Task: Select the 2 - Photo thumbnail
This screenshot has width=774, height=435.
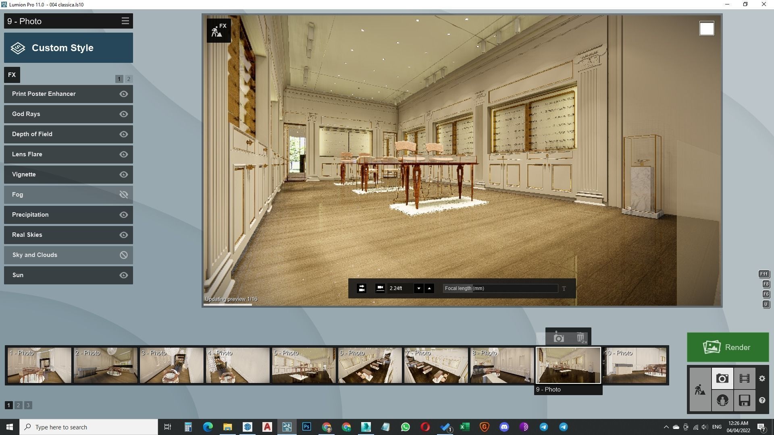Action: point(105,365)
